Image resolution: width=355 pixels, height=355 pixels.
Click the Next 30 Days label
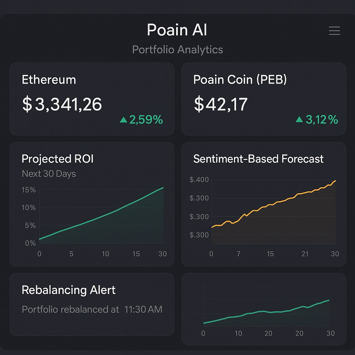pos(49,174)
